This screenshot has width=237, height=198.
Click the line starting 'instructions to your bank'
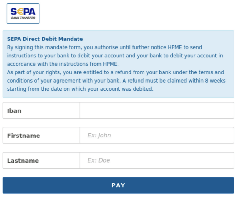pyautogui.click(x=115, y=56)
